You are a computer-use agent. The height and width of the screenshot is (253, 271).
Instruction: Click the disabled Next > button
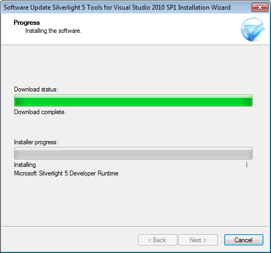(198, 240)
